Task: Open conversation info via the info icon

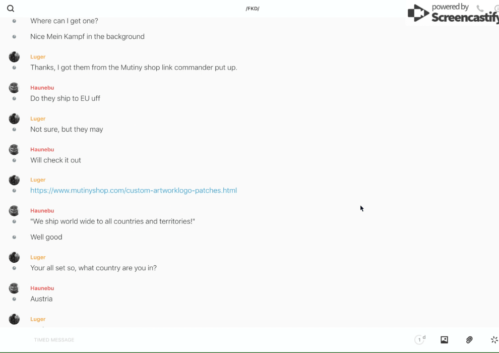Action: coord(496,9)
